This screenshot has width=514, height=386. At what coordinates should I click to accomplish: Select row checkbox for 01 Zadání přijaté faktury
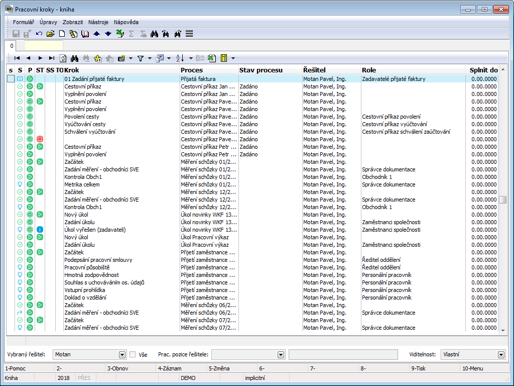coord(11,79)
